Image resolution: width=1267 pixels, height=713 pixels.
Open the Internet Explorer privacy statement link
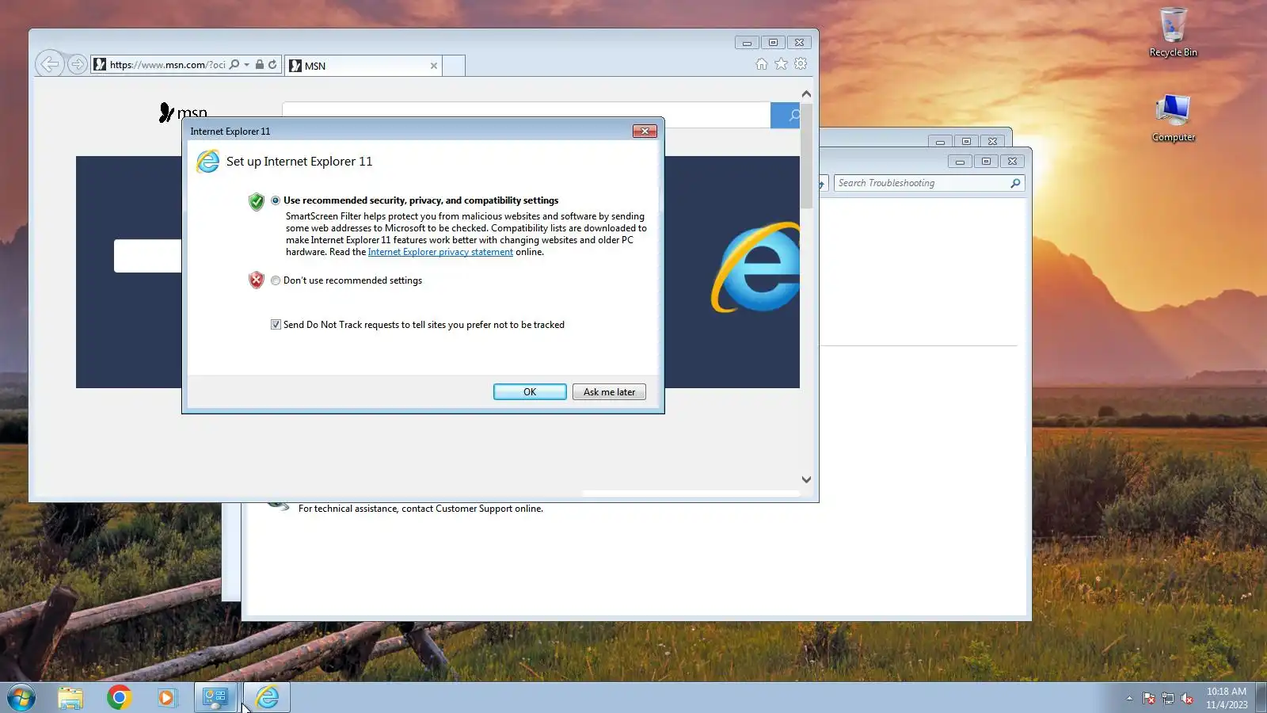coord(440,252)
